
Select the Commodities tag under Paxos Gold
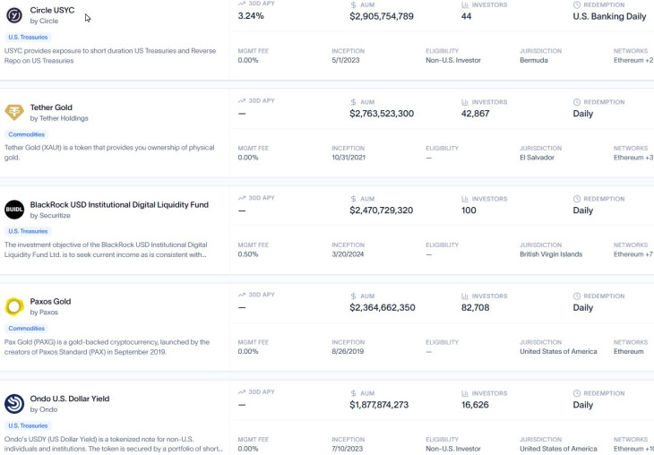26,329
